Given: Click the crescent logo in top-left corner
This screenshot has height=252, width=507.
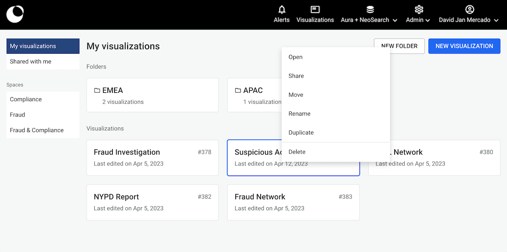Looking at the screenshot, I should pos(15,14).
